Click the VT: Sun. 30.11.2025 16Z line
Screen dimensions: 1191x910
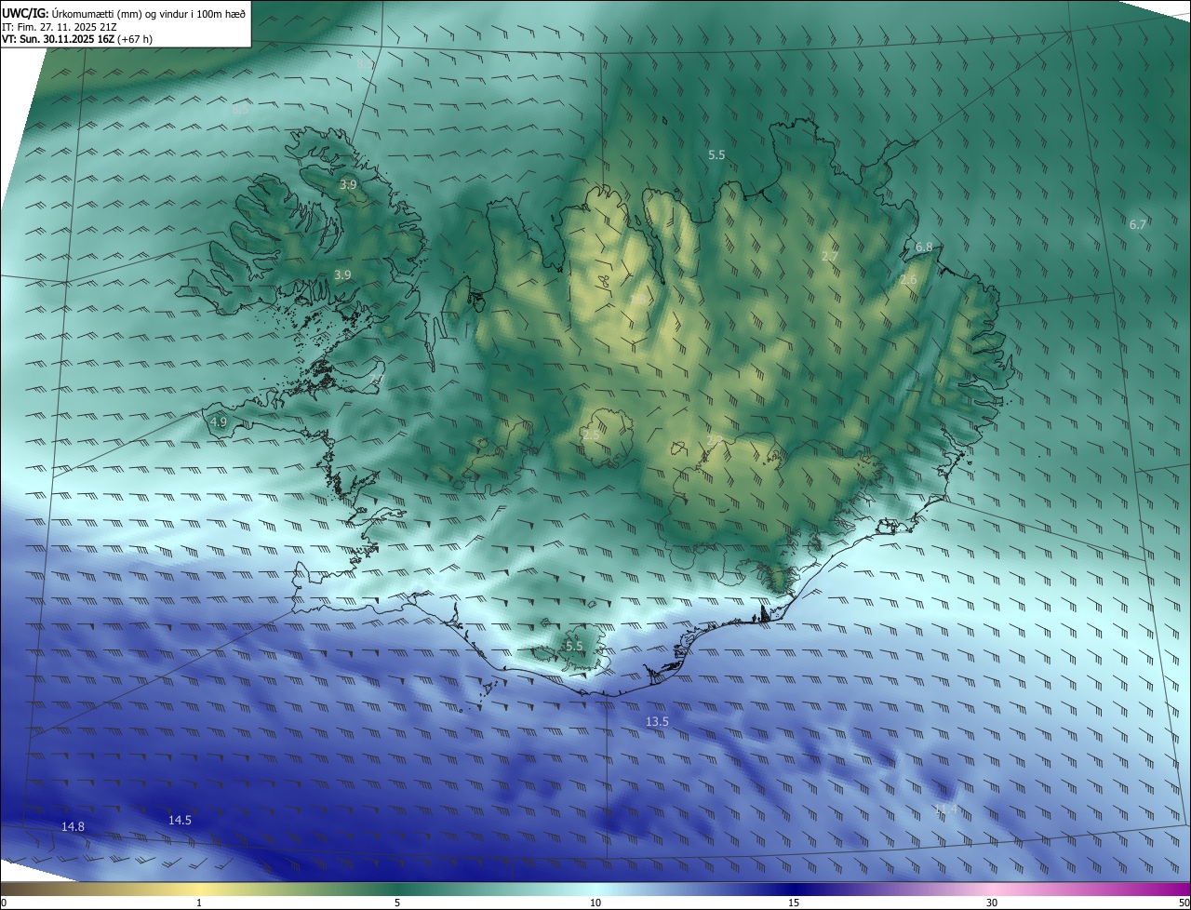coord(77,39)
